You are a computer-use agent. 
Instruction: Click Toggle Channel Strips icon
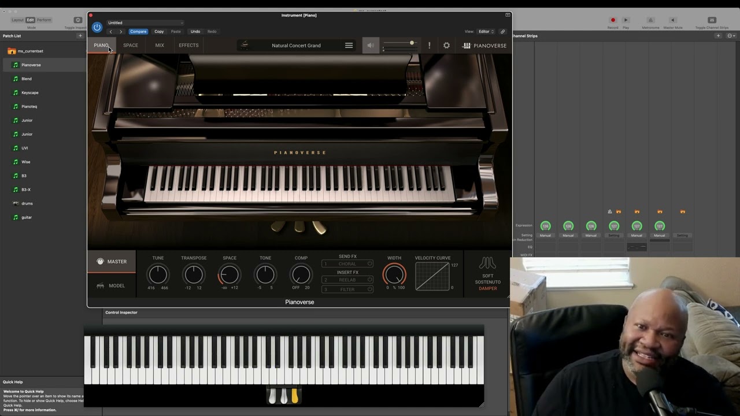coord(712,20)
